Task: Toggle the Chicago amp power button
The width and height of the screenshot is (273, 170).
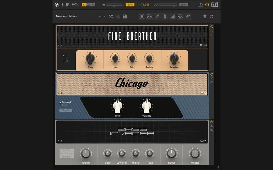Action: (212, 74)
